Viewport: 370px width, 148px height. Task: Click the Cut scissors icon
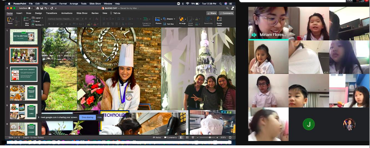tap(16, 18)
